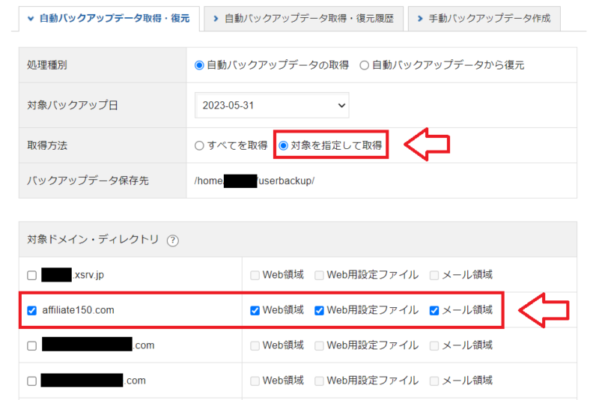Select 自動バックアップデータの取得 radio button
Image resolution: width=599 pixels, height=400 pixels.
click(199, 65)
